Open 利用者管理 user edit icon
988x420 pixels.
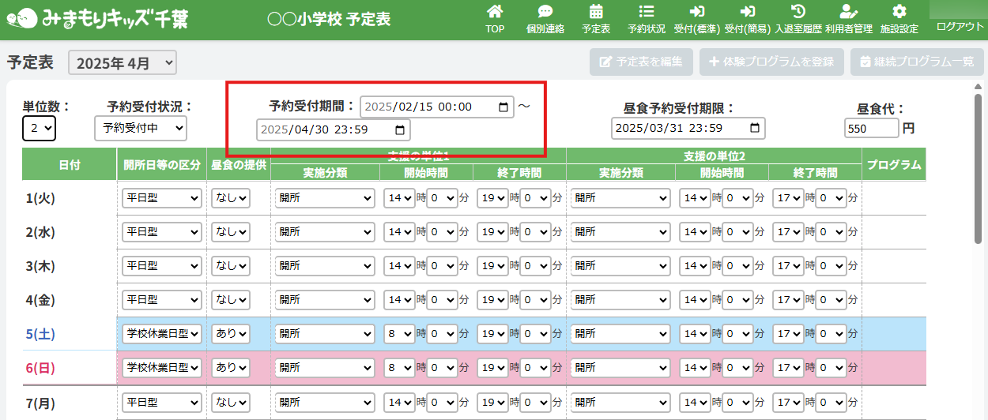(848, 13)
